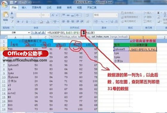
Task: Click the Percent Style icon
Action: (x=102, y=22)
